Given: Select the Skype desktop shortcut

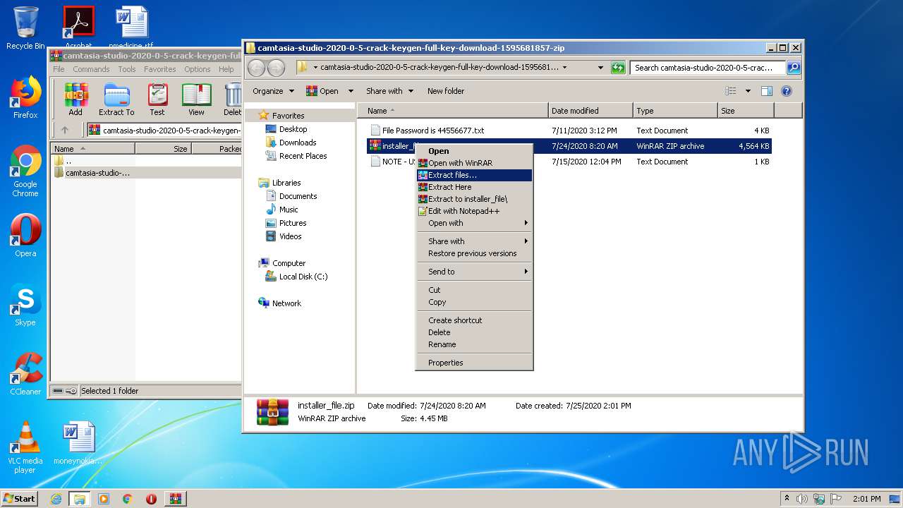Looking at the screenshot, I should [25, 305].
